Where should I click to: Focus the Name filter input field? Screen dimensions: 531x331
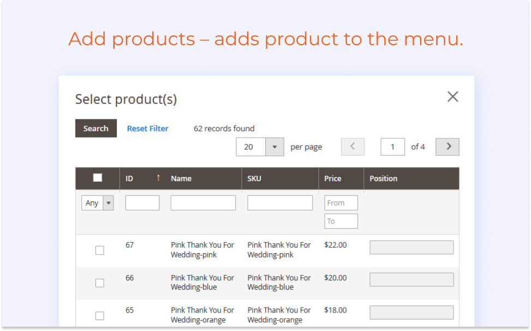pyautogui.click(x=203, y=203)
